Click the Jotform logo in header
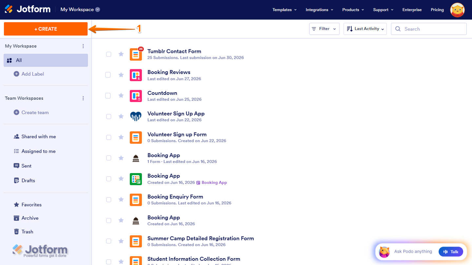Image resolution: width=472 pixels, height=265 pixels. [x=28, y=9]
